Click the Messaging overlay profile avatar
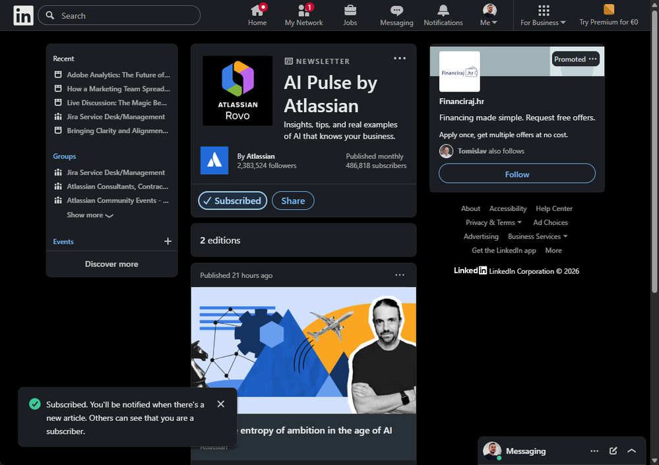 click(491, 450)
